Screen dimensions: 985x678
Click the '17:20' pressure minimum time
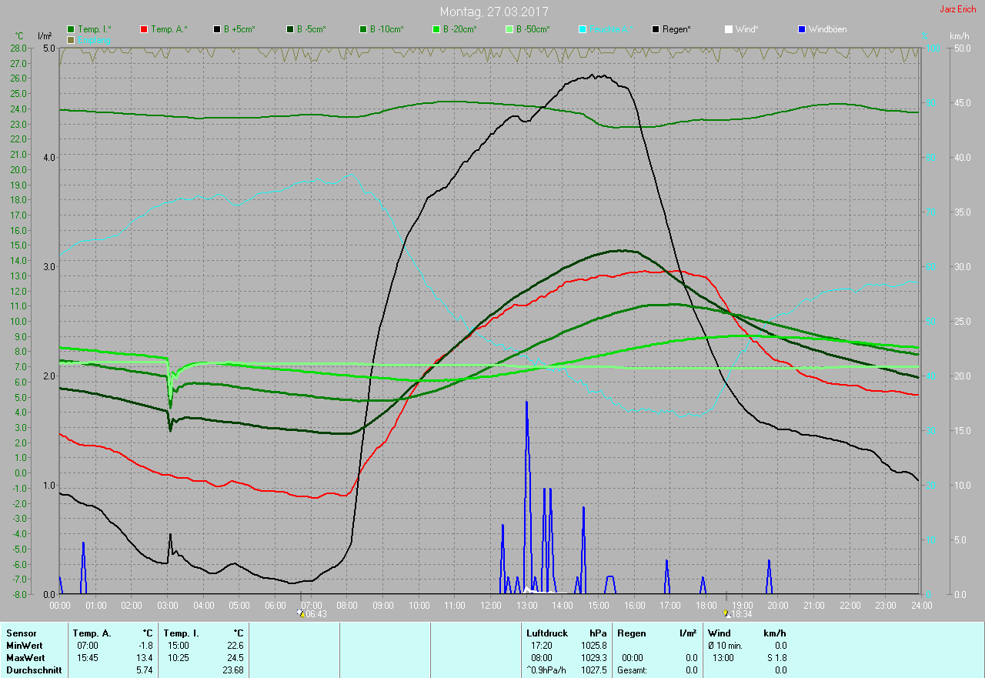542,646
